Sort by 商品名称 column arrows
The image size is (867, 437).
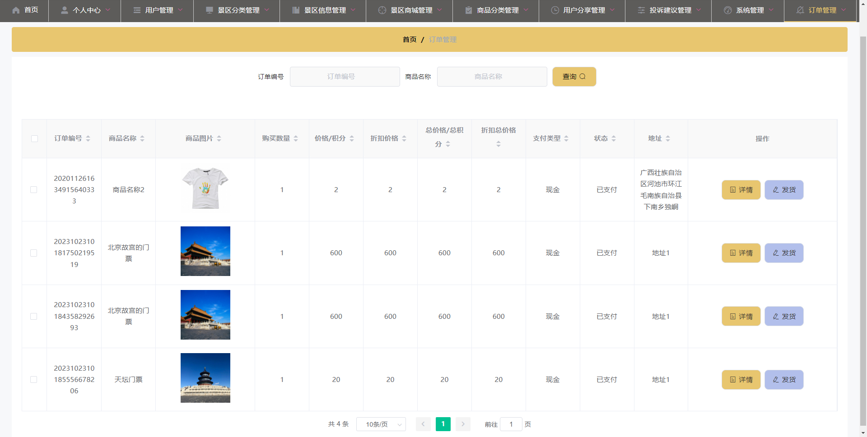pyautogui.click(x=142, y=138)
